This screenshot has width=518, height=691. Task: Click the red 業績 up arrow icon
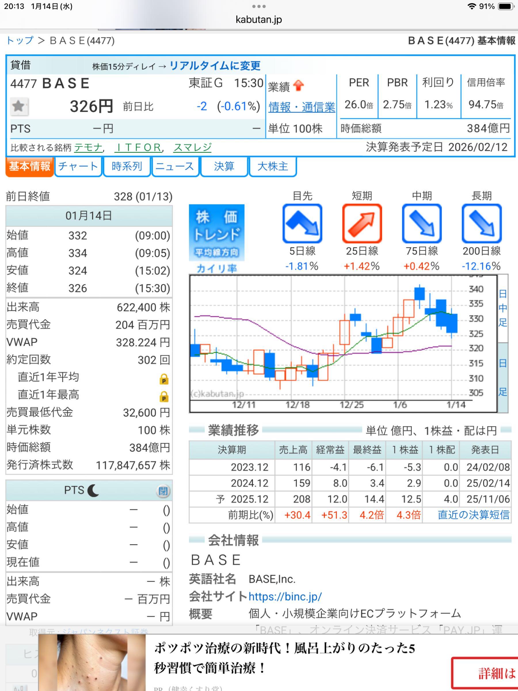click(298, 85)
